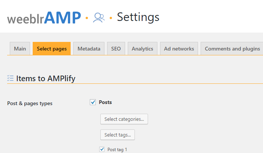
Task: Click the Select tags... button
Action: pos(118,135)
